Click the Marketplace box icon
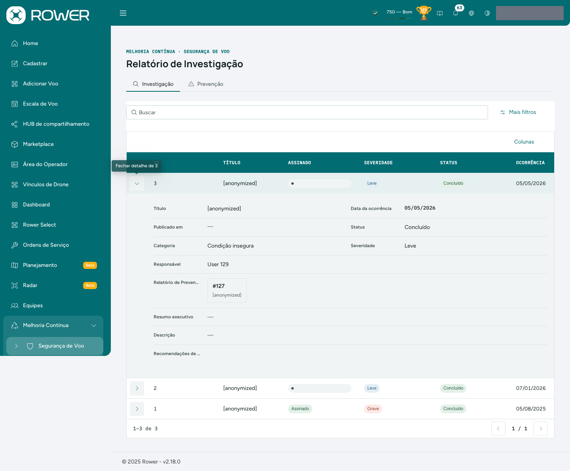This screenshot has height=471, width=570. click(15, 144)
